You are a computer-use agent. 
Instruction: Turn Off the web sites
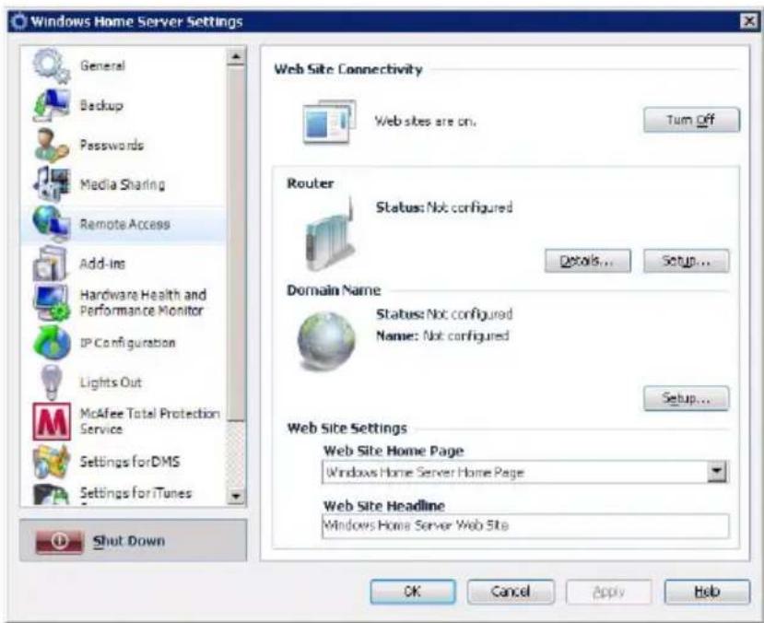(691, 120)
